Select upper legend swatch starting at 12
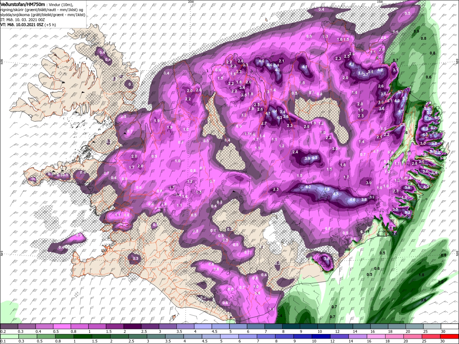 tap(344, 327)
